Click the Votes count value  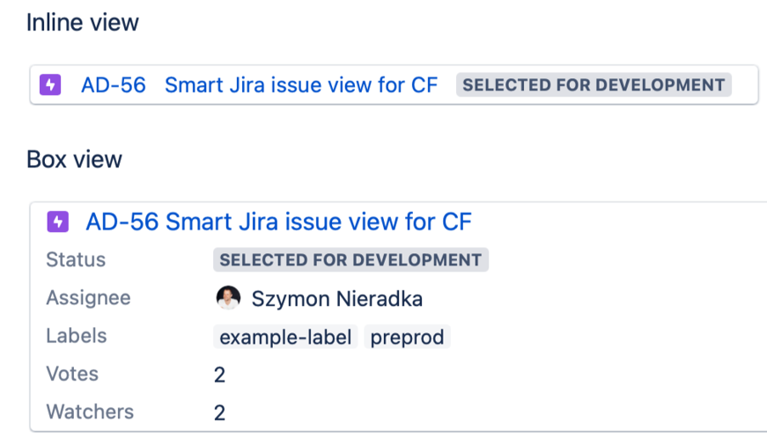click(219, 375)
